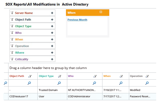Click the calendar icon in the When panel header
The image size is (162, 101).
(x=101, y=12)
